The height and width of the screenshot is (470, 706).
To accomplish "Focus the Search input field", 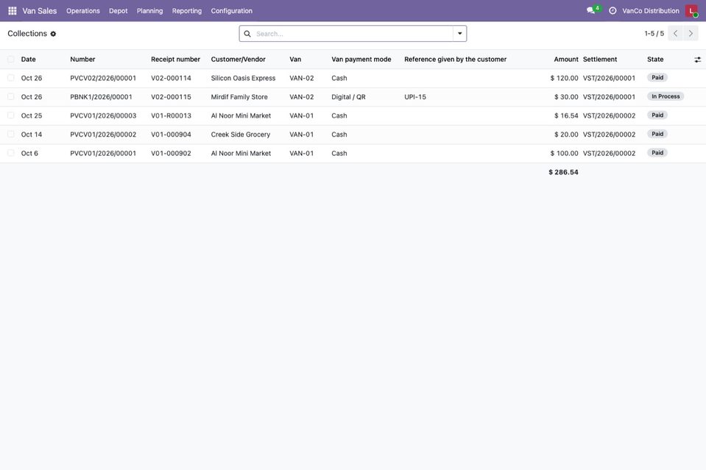I will [353, 34].
